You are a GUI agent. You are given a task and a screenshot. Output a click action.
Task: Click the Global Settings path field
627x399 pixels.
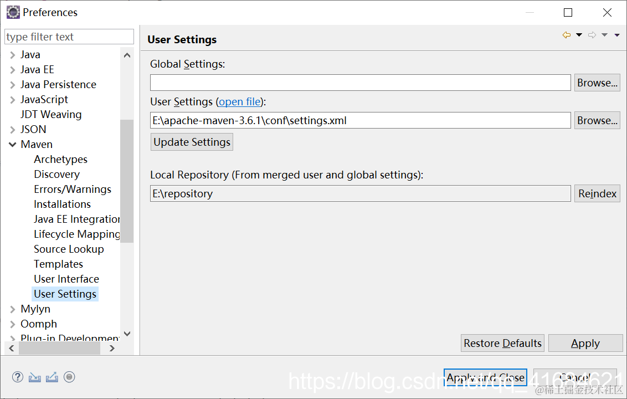(360, 83)
